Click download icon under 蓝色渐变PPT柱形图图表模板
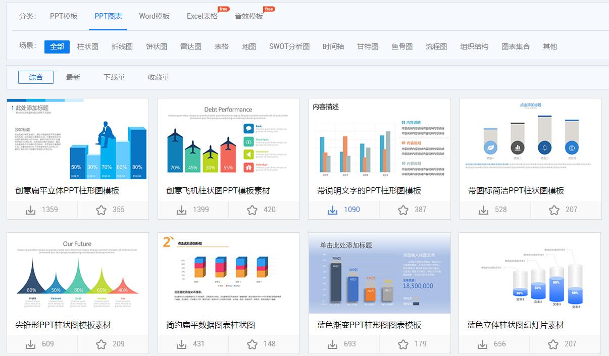This screenshot has width=609, height=356. (332, 344)
